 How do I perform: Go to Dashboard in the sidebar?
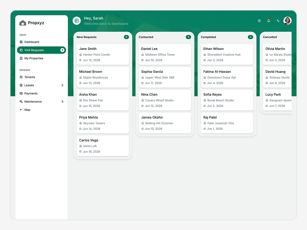click(x=42, y=42)
